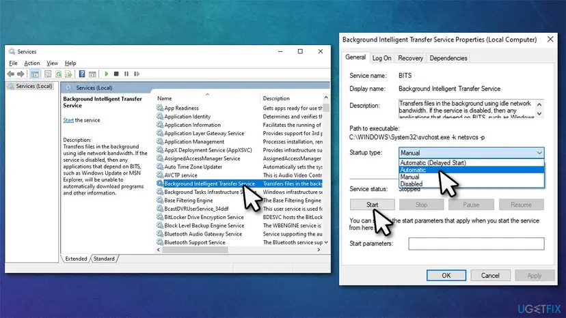The height and width of the screenshot is (318, 566).
Task: Click the Restart Service toolbar icon
Action: coord(137,74)
